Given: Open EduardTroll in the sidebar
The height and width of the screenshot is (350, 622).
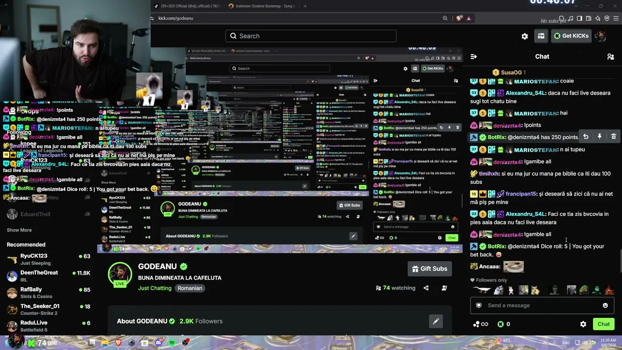Looking at the screenshot, I should [x=49, y=214].
